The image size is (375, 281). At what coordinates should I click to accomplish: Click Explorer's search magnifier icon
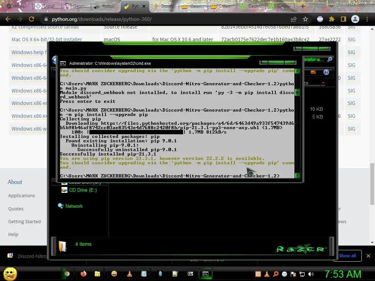coord(330,59)
